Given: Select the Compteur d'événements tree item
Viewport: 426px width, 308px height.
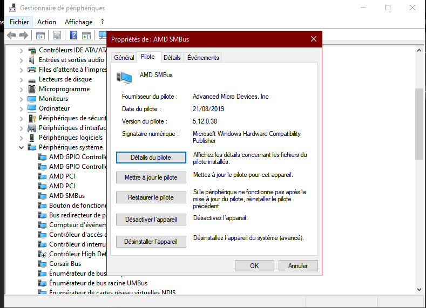Looking at the screenshot, I should (78, 225).
